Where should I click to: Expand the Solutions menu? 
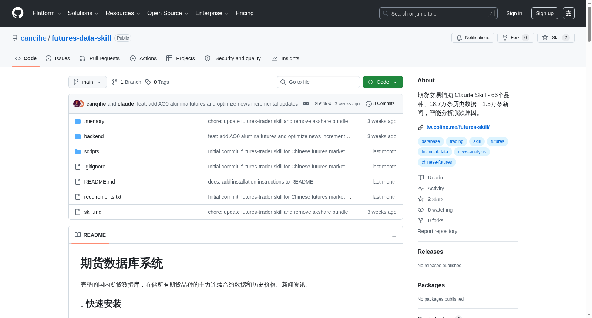(83, 13)
